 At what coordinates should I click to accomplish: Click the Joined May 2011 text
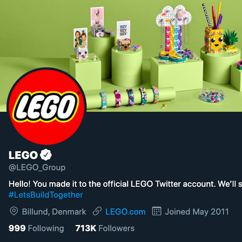(197, 212)
